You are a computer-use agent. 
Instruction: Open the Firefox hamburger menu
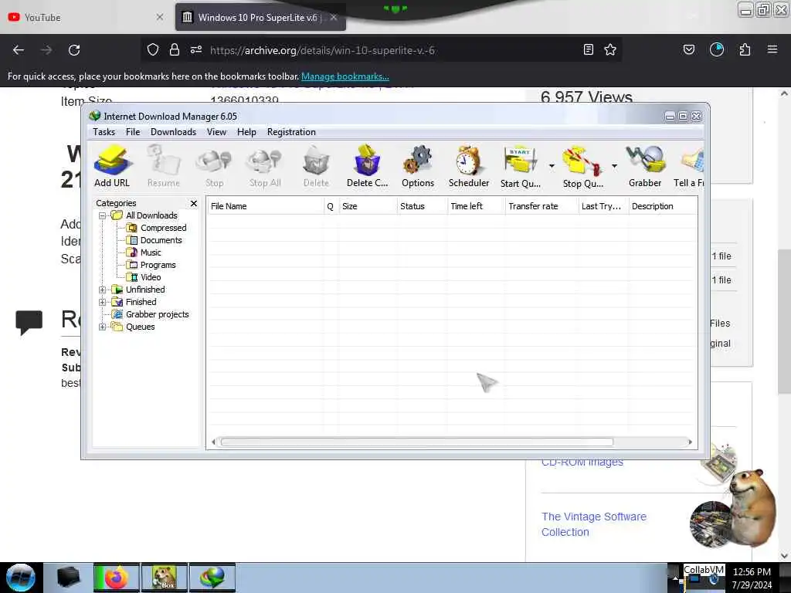click(772, 49)
